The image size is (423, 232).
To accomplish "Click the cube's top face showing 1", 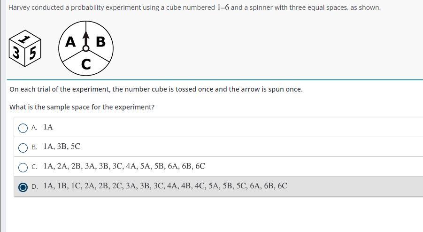I will [26, 39].
